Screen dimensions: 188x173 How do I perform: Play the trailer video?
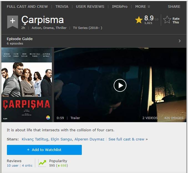click(x=120, y=85)
